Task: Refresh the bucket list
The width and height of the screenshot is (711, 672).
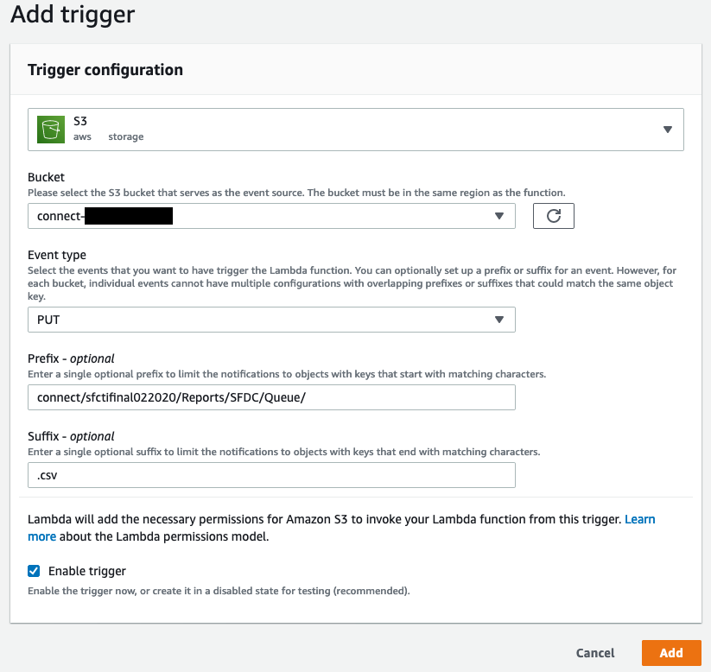Action: pos(553,216)
